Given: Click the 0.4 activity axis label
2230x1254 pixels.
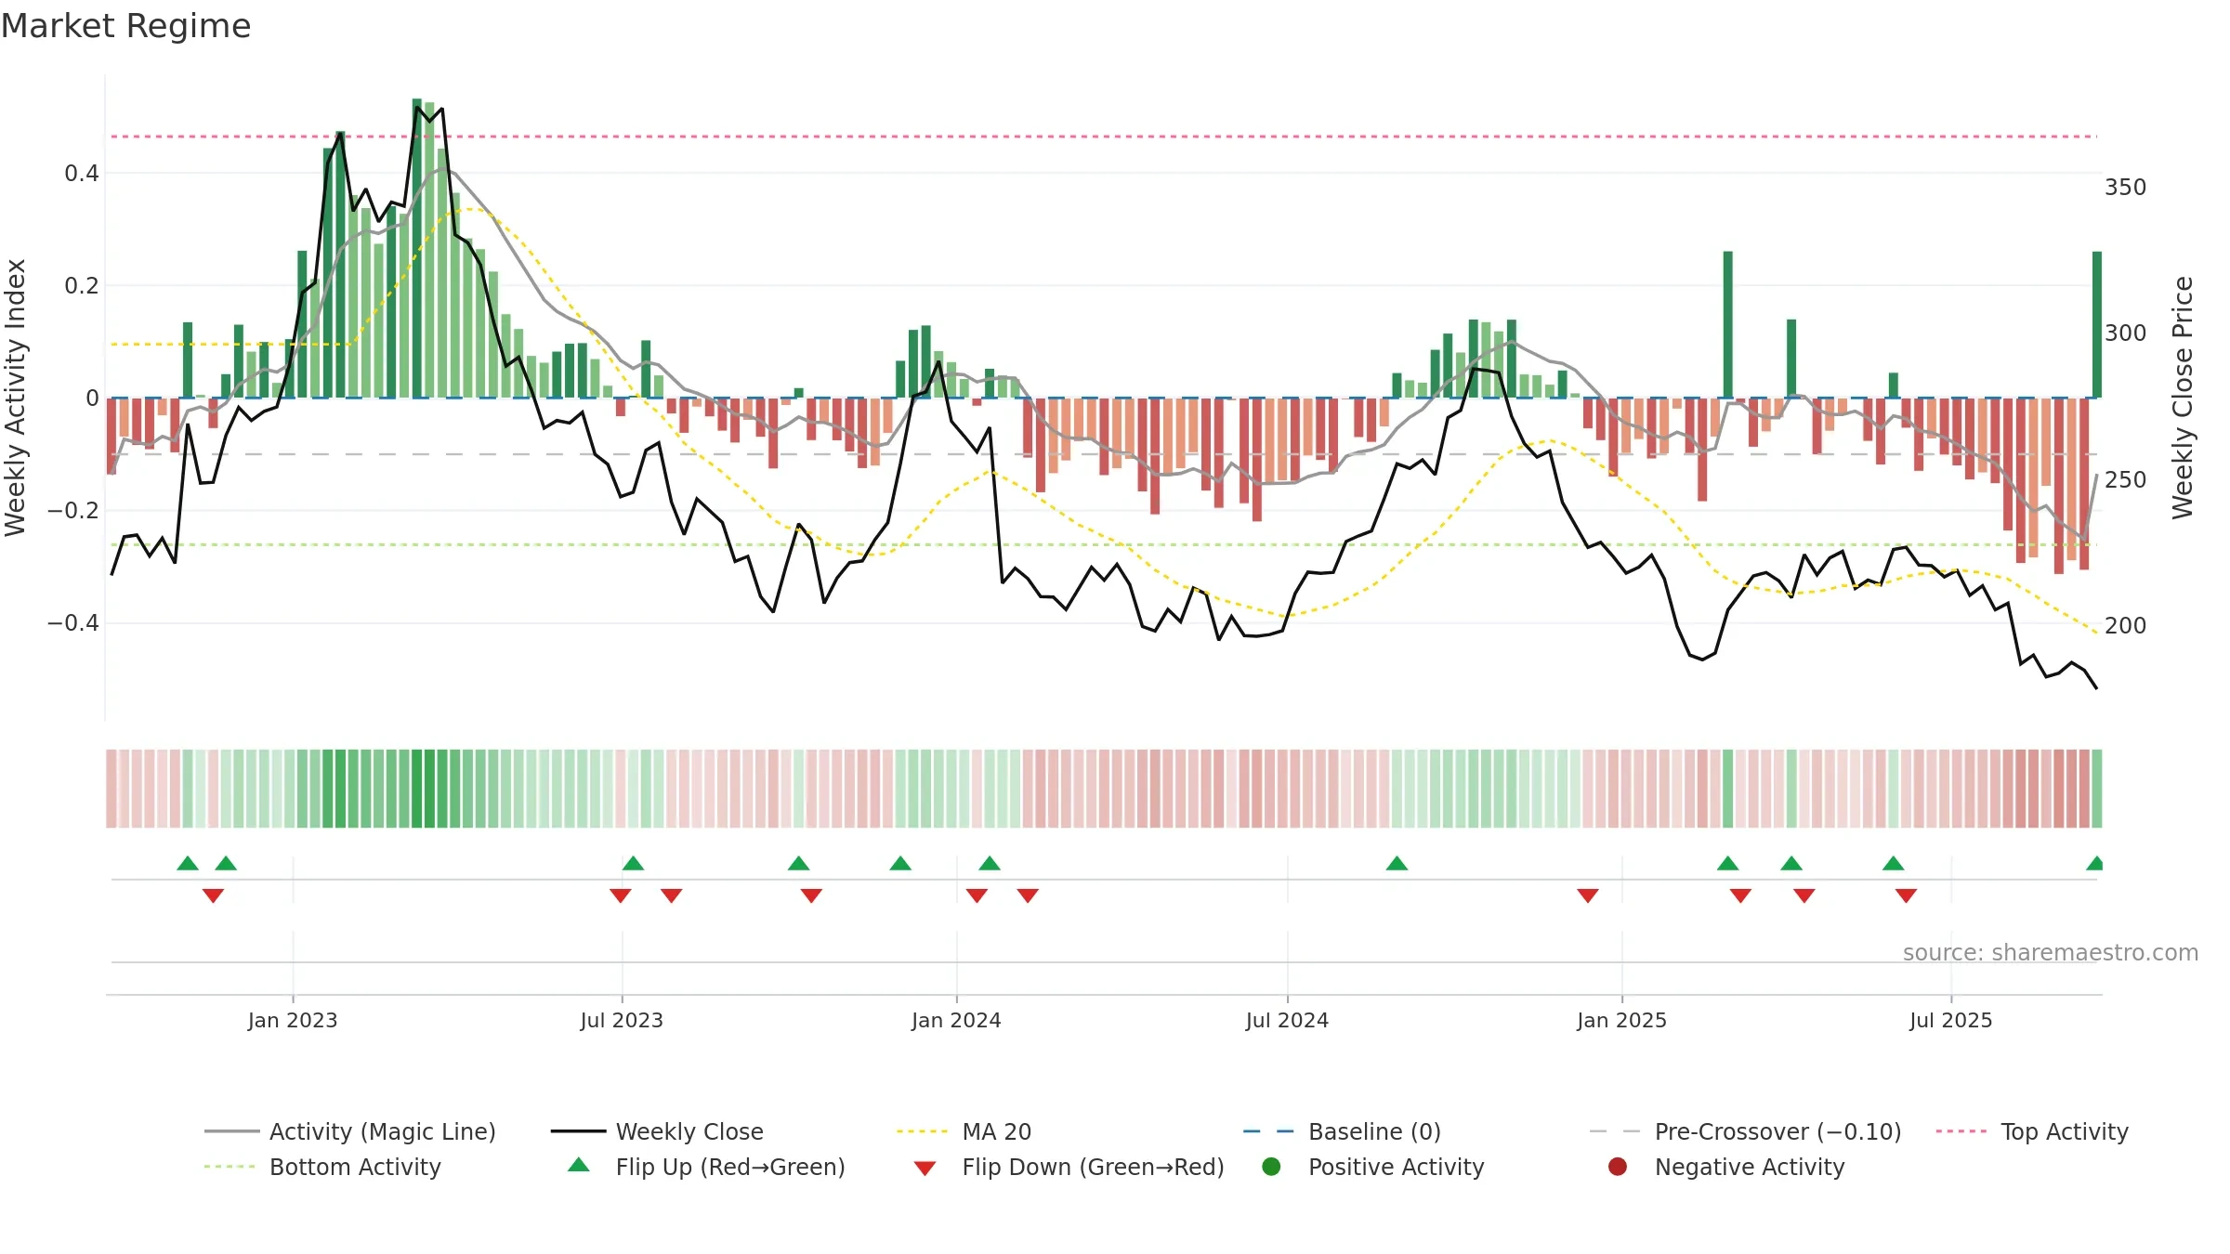Looking at the screenshot, I should tap(82, 173).
